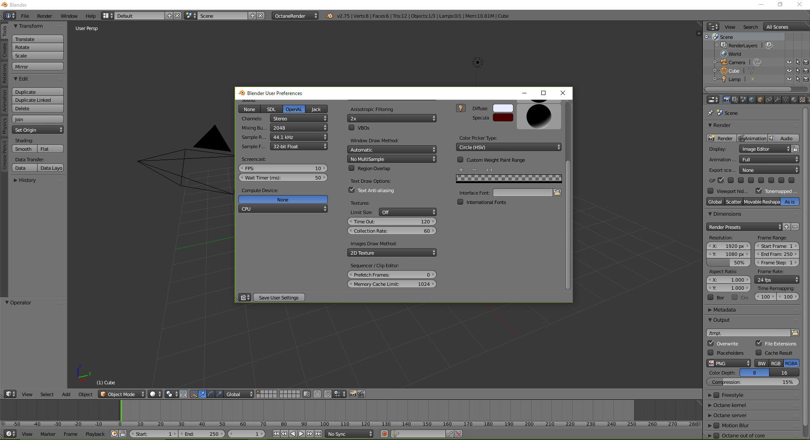Click the timeline frame lock icon
The height and width of the screenshot is (440, 810).
point(123,434)
